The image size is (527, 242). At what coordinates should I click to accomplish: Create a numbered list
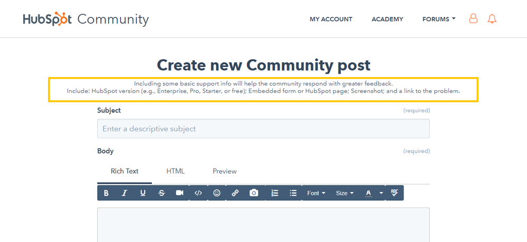[x=274, y=193]
